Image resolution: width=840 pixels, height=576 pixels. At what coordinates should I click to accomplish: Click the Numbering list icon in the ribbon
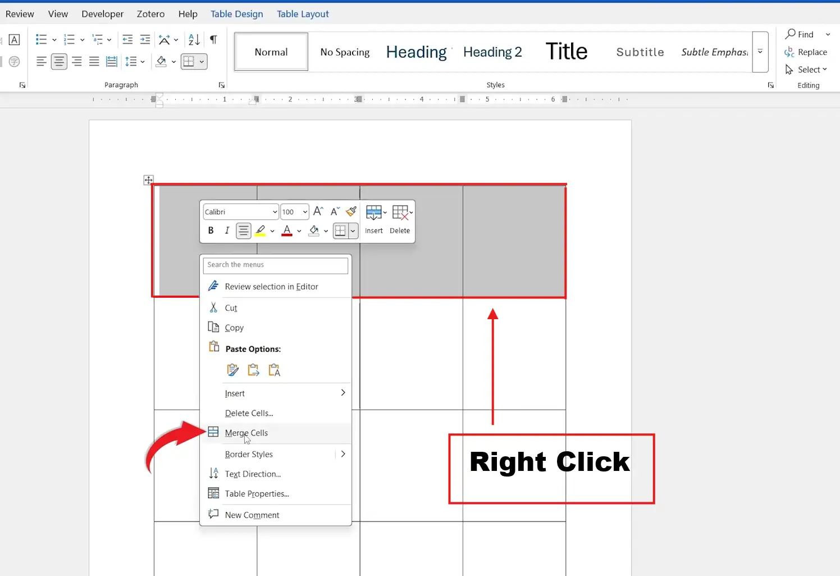point(69,39)
